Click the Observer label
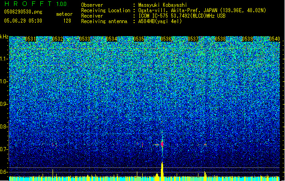This screenshot has height=181, width=285. click(x=92, y=5)
